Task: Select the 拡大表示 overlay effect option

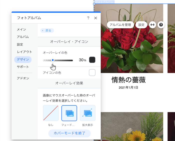Action: pos(87,113)
